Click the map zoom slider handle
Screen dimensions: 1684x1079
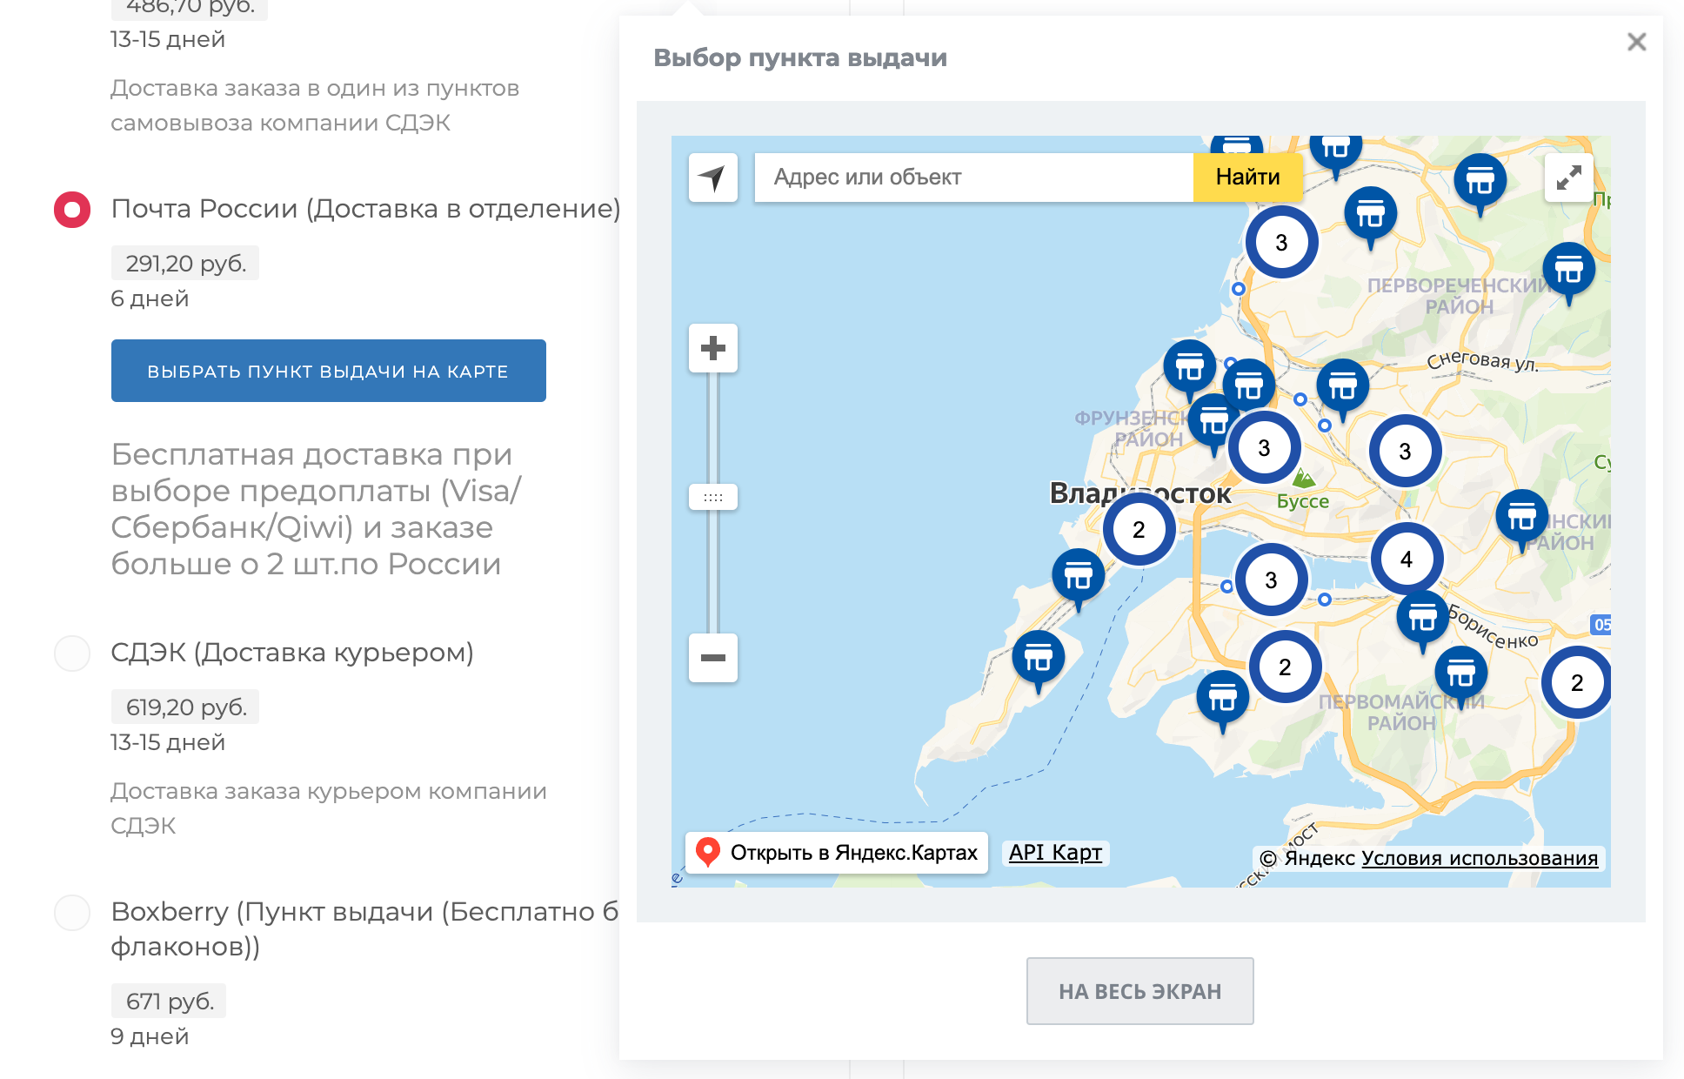713,497
